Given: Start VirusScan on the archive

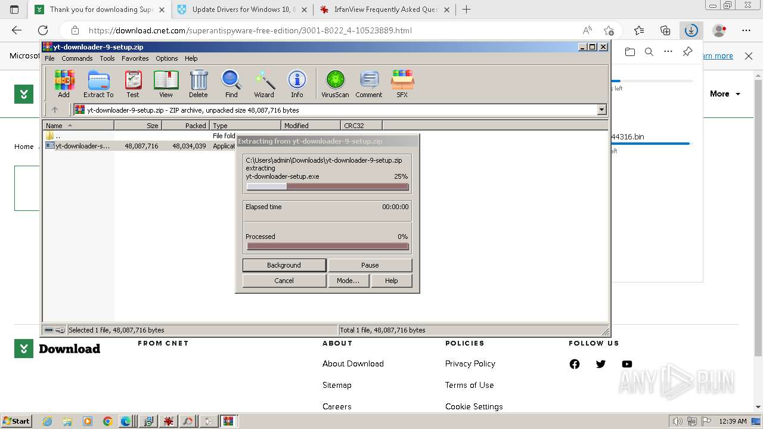Looking at the screenshot, I should point(335,84).
